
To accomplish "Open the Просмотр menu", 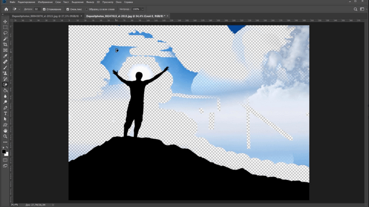I will [108, 2].
